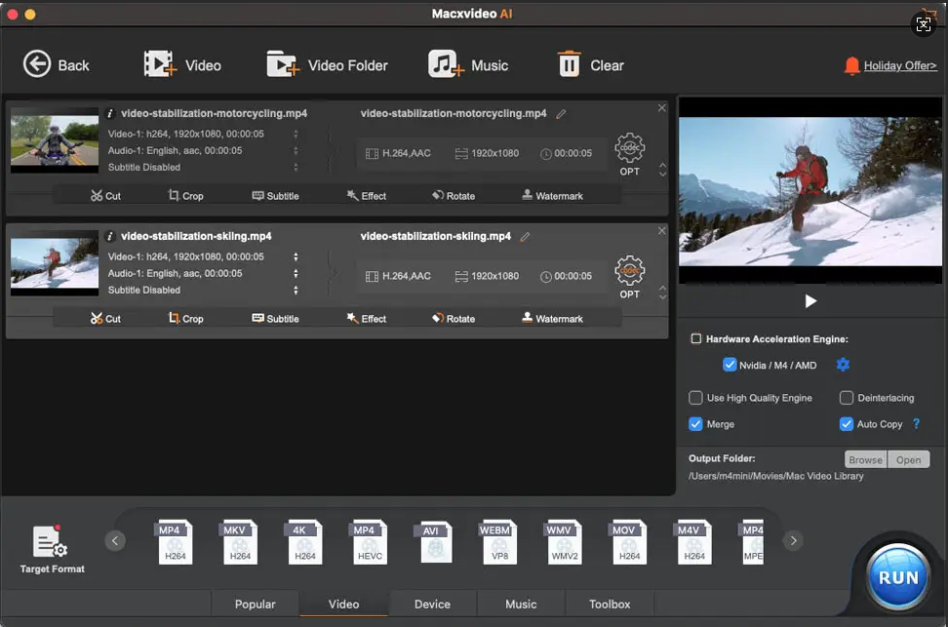Enable the Hardware Acceleration Engine checkbox
948x627 pixels.
click(x=696, y=339)
